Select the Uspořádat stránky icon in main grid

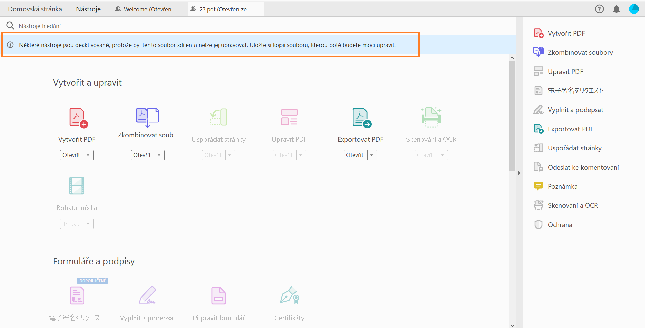[x=219, y=117]
